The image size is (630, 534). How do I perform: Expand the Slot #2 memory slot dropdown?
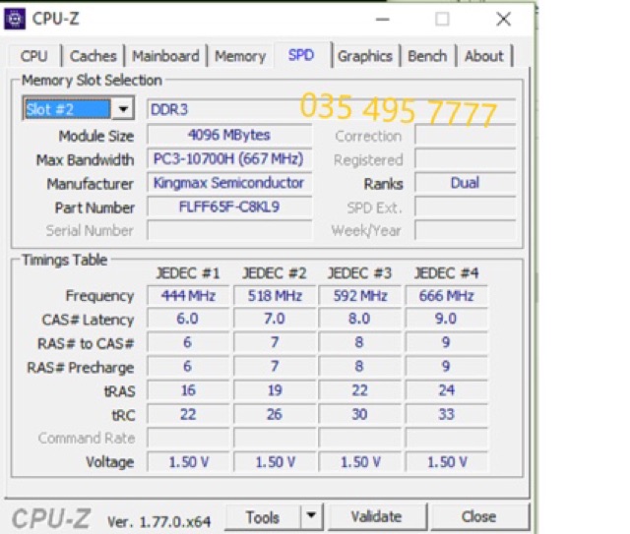123,109
